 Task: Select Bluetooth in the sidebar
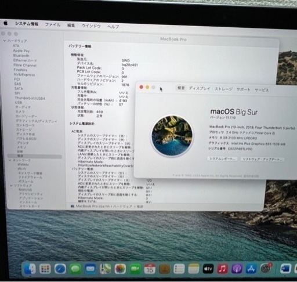21,56
